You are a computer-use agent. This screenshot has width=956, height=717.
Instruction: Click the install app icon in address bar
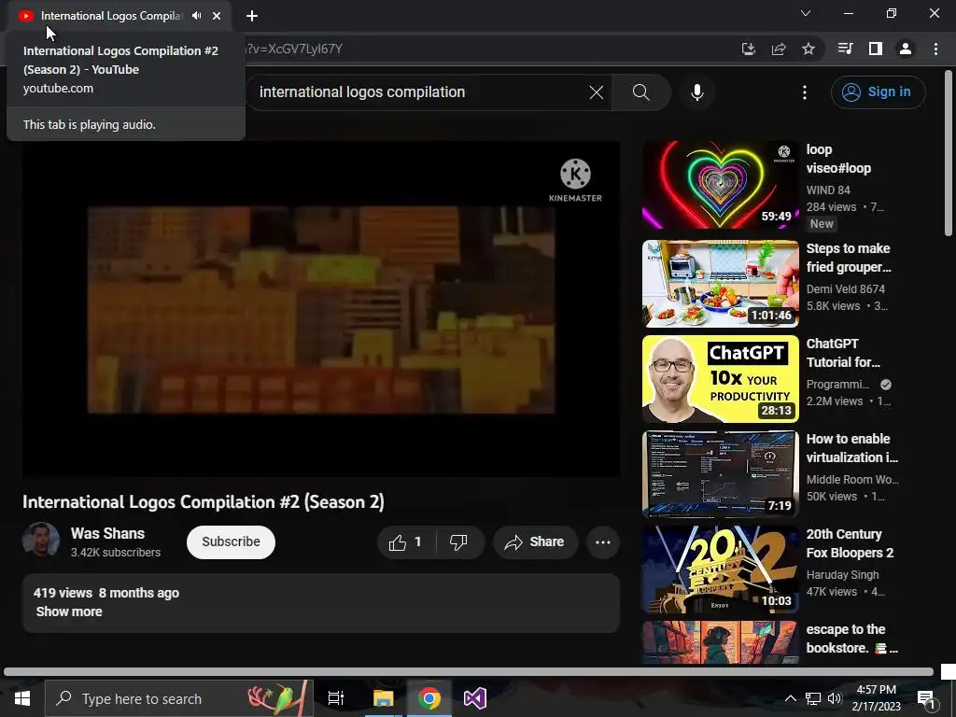pyautogui.click(x=749, y=49)
